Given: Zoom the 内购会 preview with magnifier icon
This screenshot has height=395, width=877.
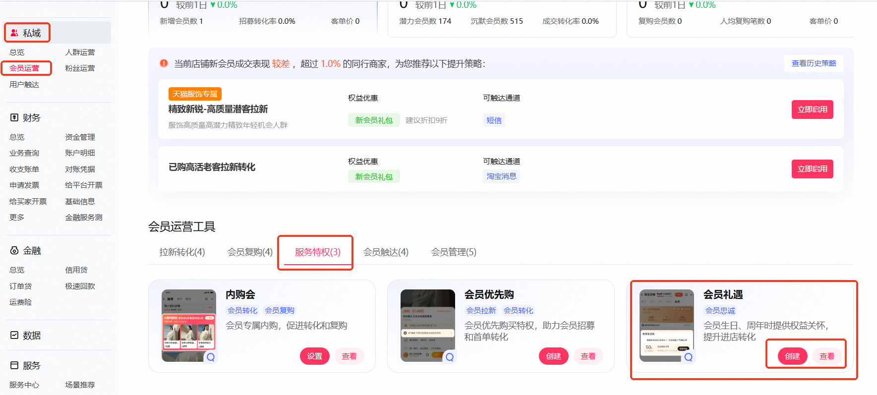Looking at the screenshot, I should [x=211, y=357].
